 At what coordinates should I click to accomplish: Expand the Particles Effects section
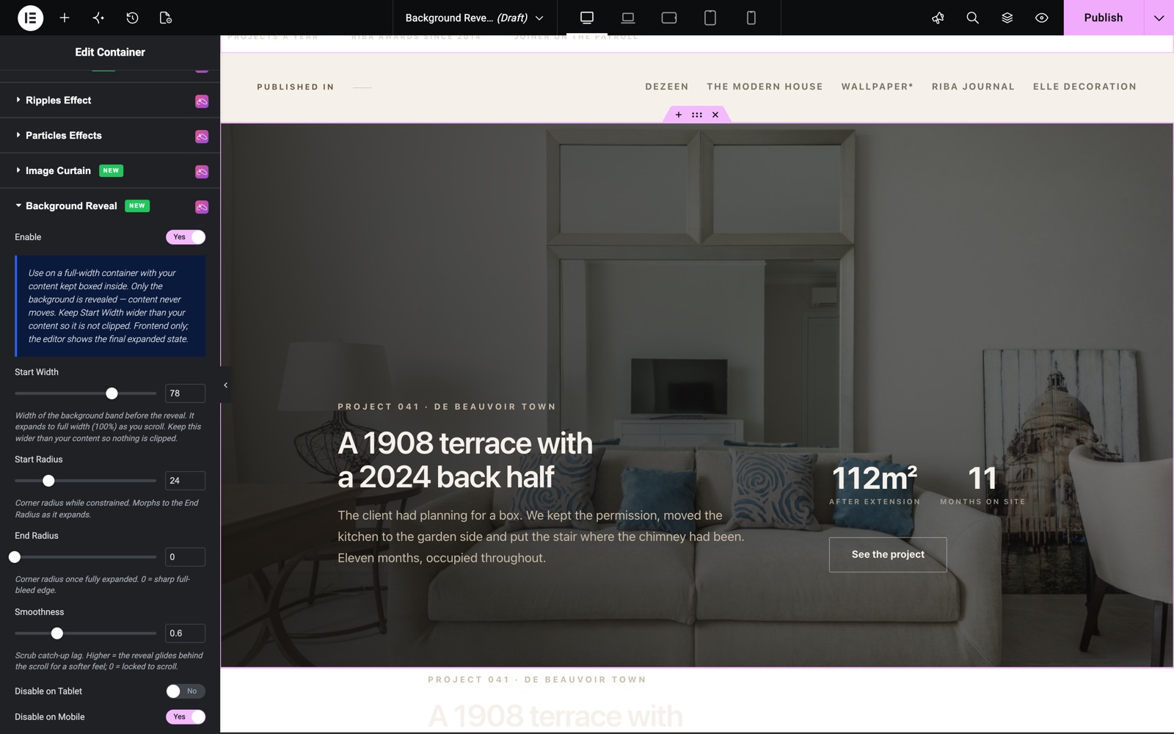click(110, 136)
